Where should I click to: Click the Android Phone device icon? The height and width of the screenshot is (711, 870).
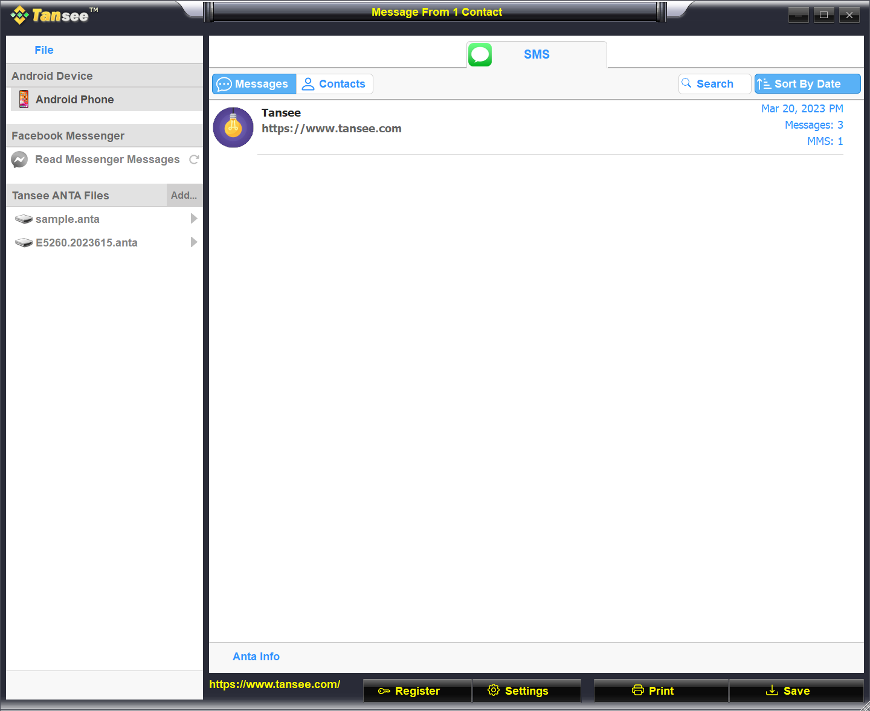(24, 99)
